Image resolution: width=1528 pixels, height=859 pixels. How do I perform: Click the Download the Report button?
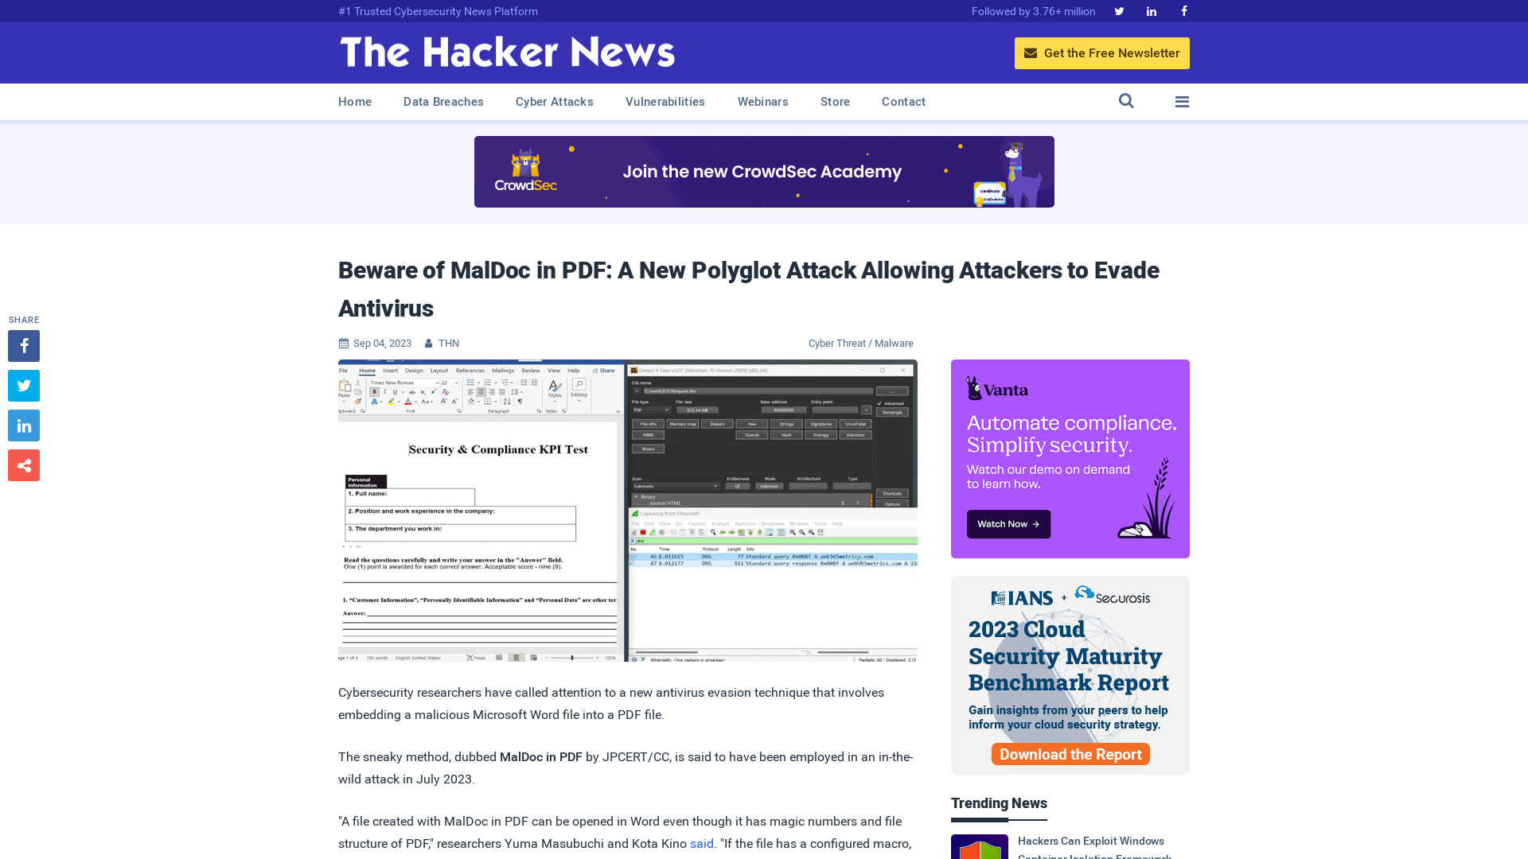click(1070, 753)
